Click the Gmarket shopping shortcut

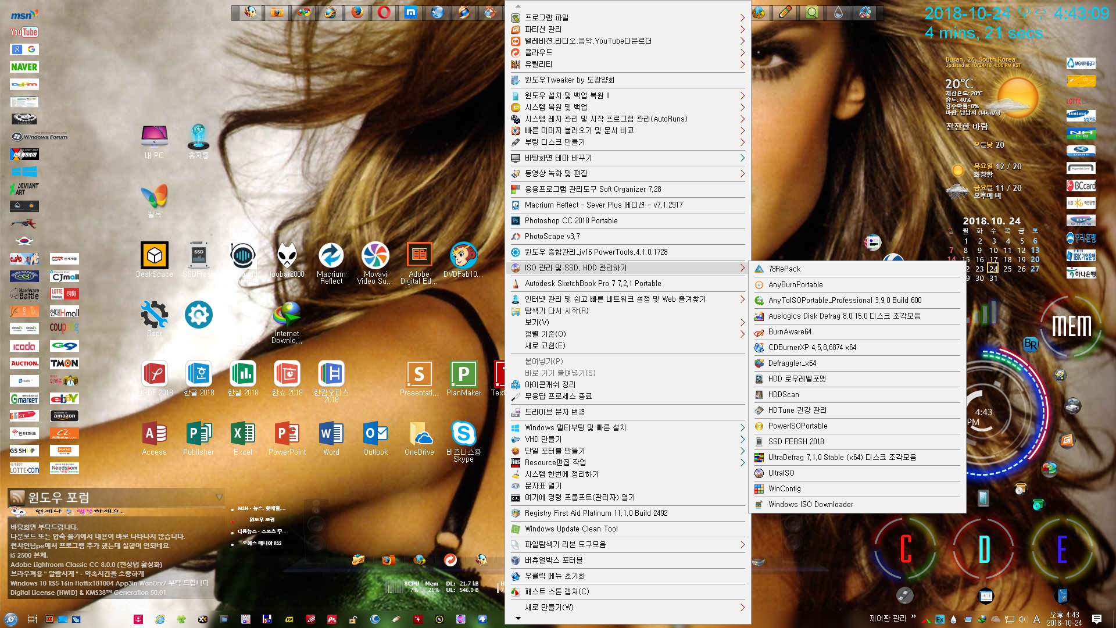click(x=24, y=398)
